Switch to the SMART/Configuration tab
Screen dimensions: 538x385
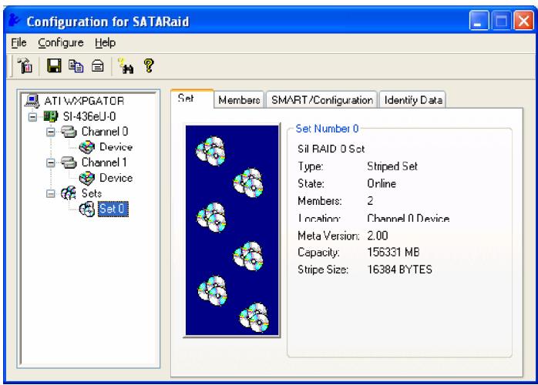pyautogui.click(x=322, y=100)
